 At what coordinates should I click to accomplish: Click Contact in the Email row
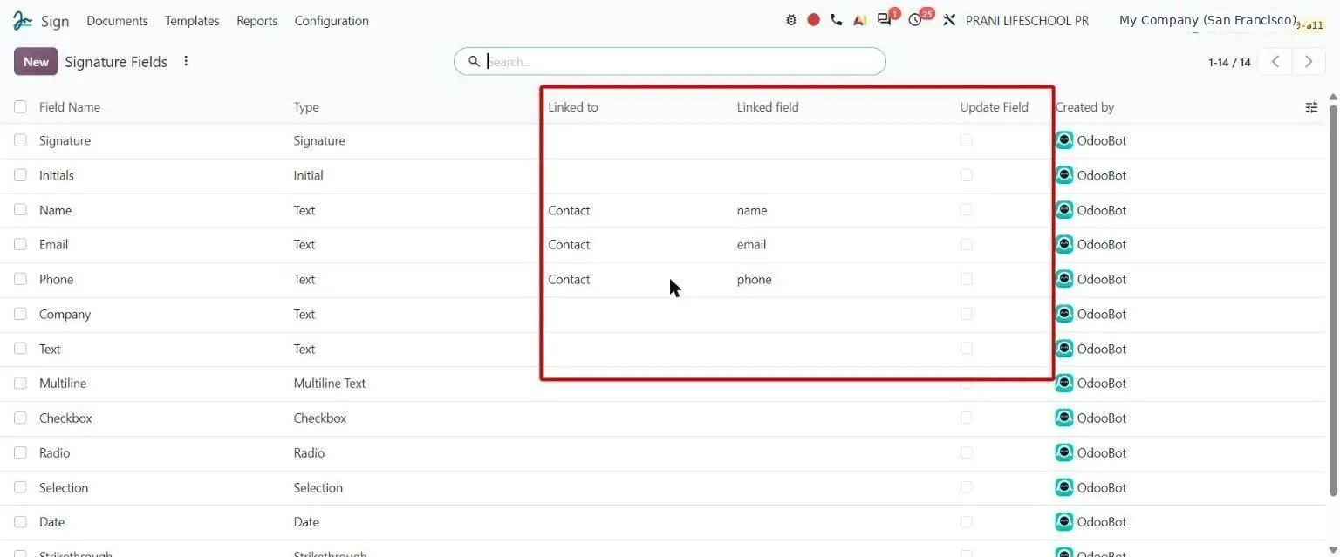point(569,244)
